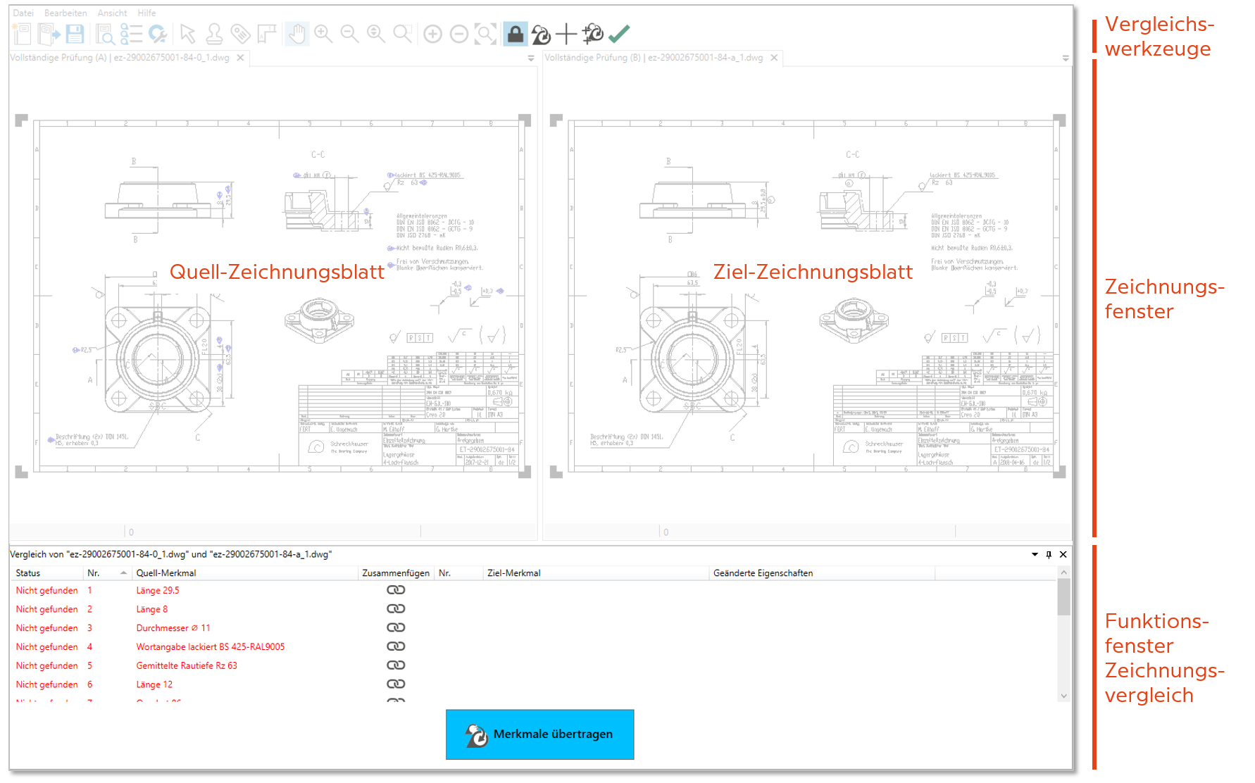Open tab list dropdown of drawing A pane

point(531,58)
